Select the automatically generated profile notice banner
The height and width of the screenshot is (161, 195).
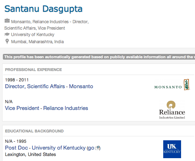point(99,57)
